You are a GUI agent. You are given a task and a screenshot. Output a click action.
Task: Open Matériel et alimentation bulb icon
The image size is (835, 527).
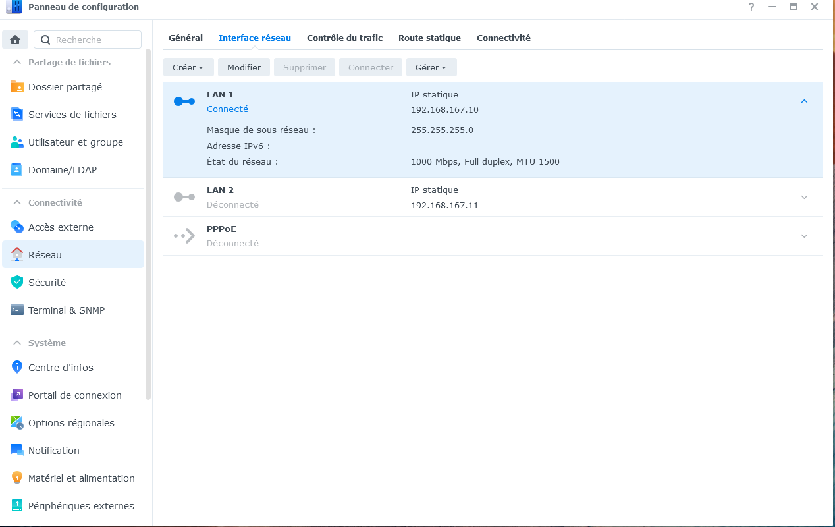click(17, 478)
